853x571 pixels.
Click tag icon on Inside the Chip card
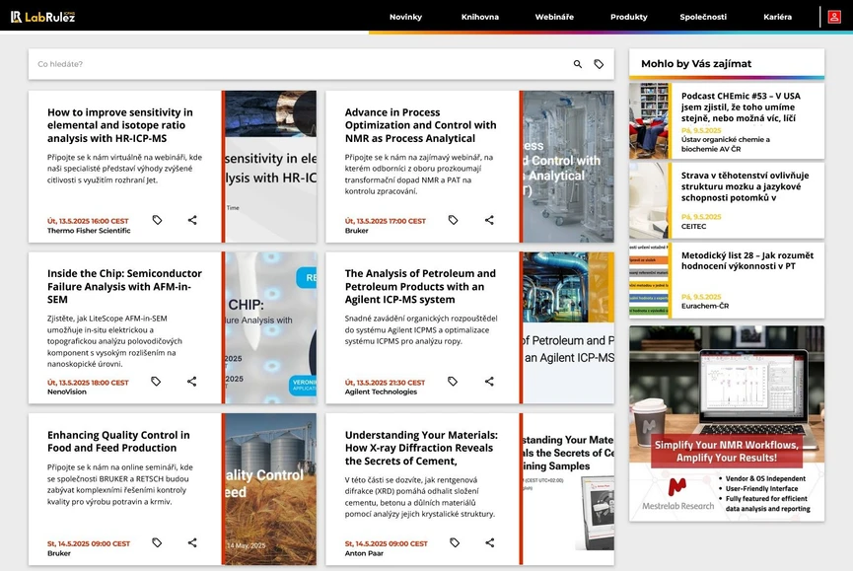tap(156, 382)
